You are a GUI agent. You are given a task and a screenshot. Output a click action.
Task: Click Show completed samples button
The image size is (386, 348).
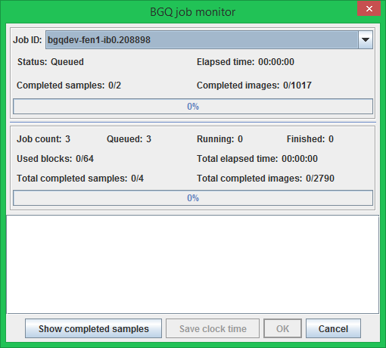click(93, 328)
